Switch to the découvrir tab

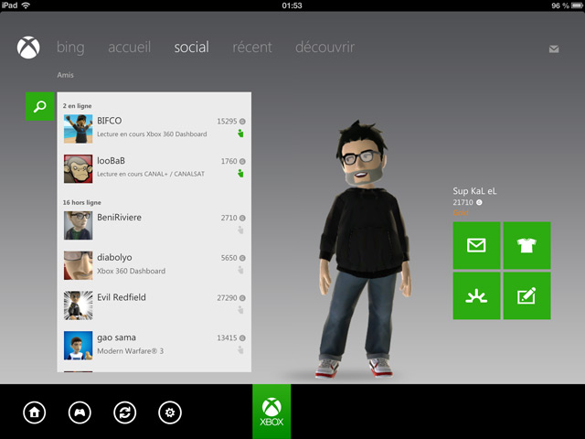click(x=324, y=48)
